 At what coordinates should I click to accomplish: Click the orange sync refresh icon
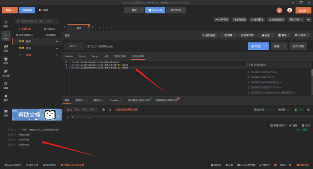coord(279,10)
